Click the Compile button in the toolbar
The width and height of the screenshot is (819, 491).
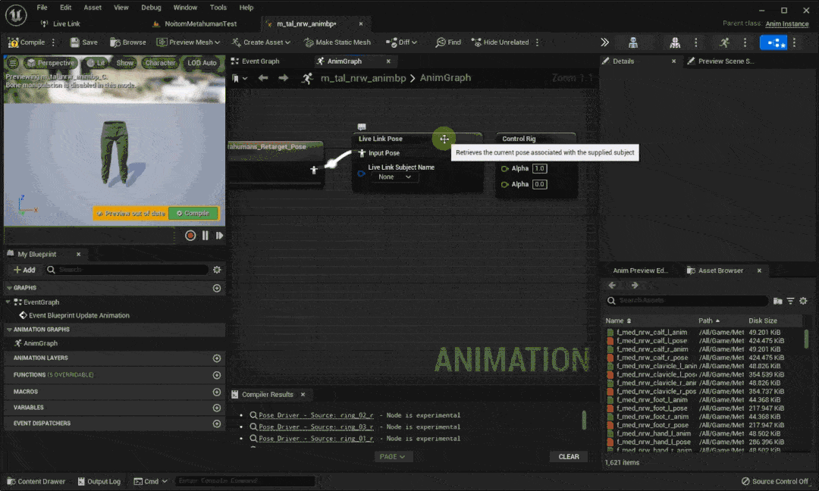point(27,42)
